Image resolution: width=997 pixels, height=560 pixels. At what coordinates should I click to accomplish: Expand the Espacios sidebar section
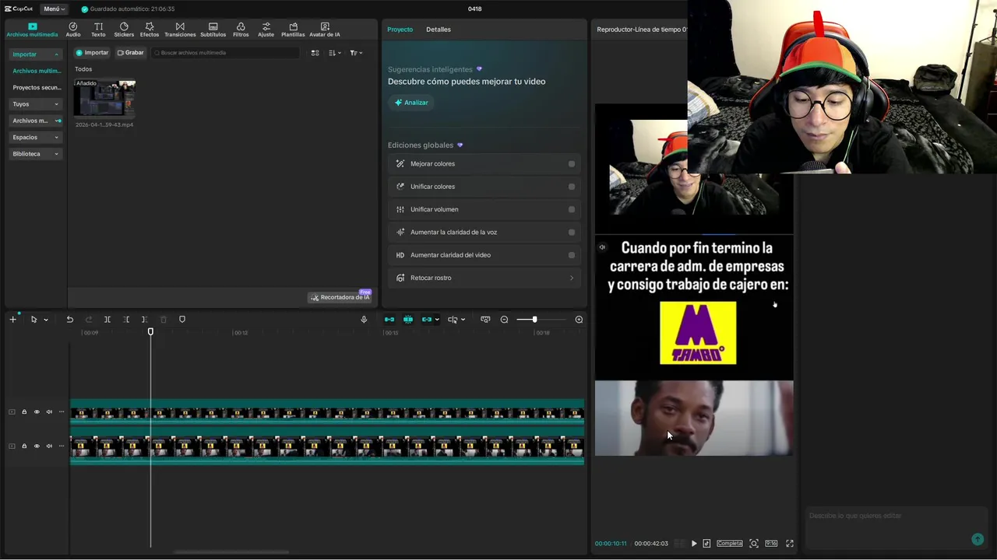point(35,138)
